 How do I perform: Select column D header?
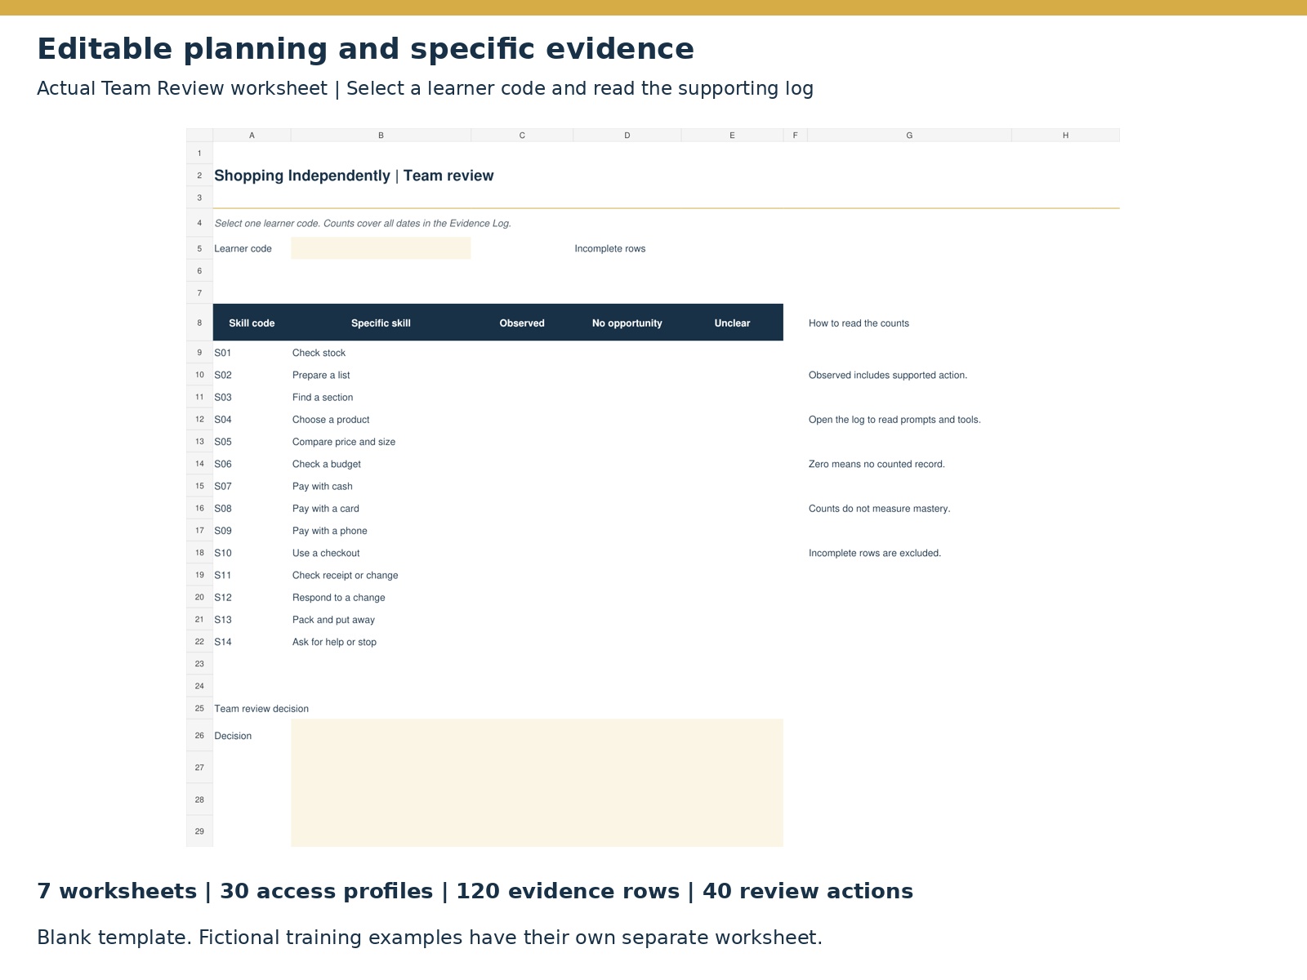coord(627,136)
